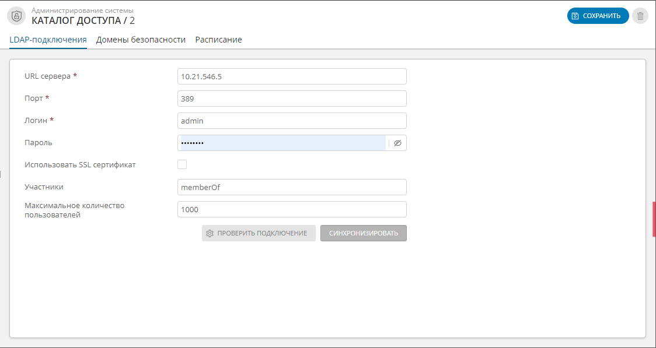Click the СИНХРОНИЗИРОВАТЬ button
Screen dimensions: 656x348
[363, 233]
